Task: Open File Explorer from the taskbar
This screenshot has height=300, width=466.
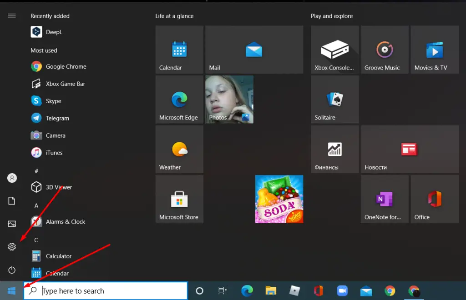Action: 271,291
